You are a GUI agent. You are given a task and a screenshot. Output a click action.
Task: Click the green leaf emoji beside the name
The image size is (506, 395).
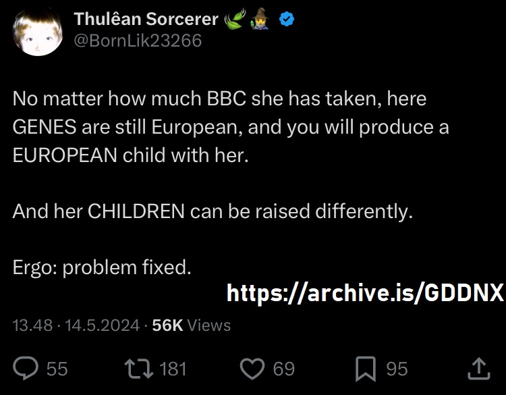click(235, 19)
